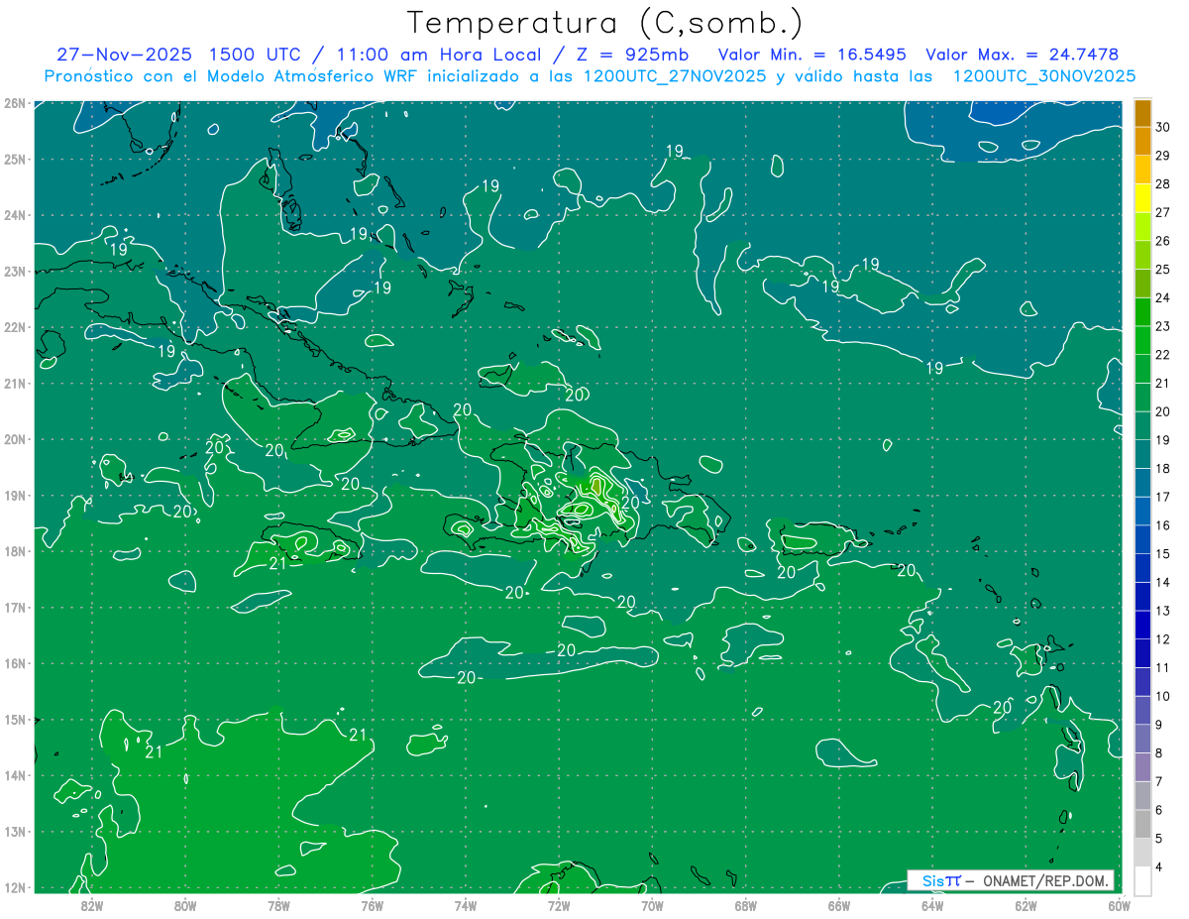Click the 12N latitude axis label

click(x=14, y=887)
